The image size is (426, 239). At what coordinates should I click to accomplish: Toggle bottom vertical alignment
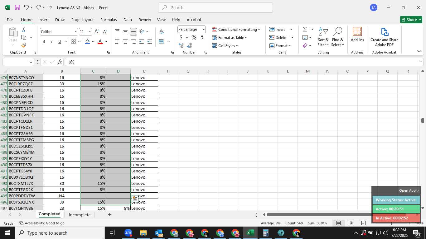click(x=133, y=31)
